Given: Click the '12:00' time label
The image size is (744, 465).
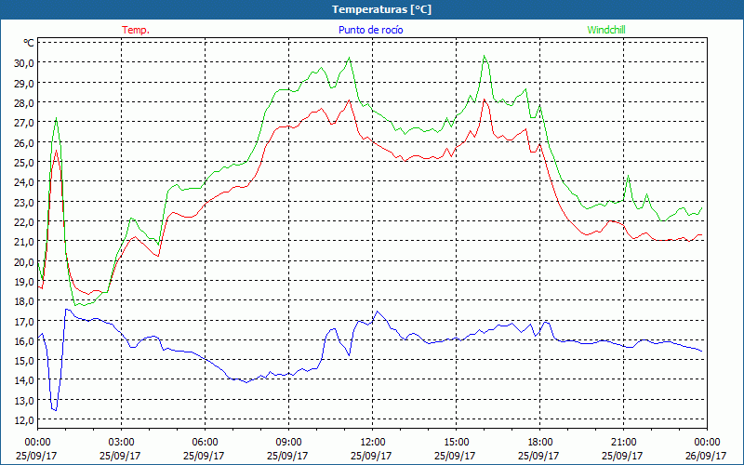Looking at the screenshot, I should [373, 442].
